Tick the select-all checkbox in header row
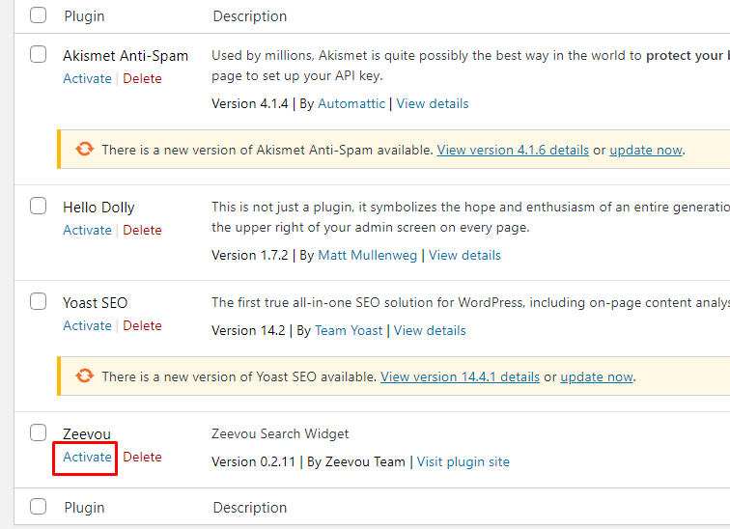 [39, 14]
